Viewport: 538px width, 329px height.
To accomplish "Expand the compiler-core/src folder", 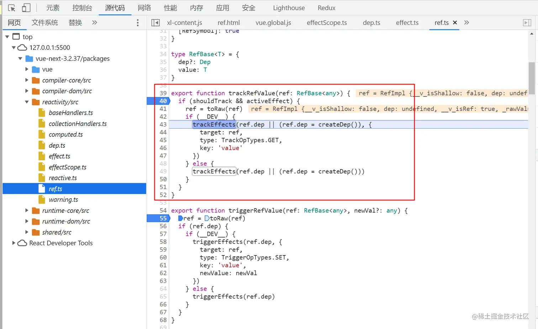I will tap(27, 80).
